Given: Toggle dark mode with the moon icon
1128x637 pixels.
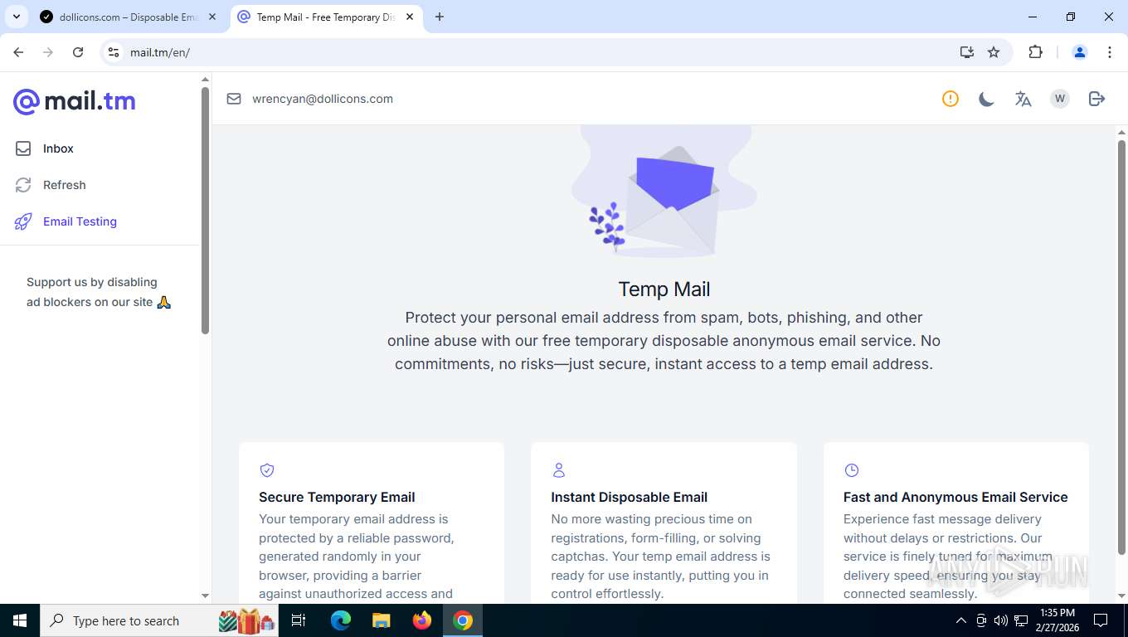Looking at the screenshot, I should tap(986, 99).
